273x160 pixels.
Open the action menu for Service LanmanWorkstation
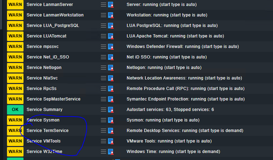(x=103, y=15)
